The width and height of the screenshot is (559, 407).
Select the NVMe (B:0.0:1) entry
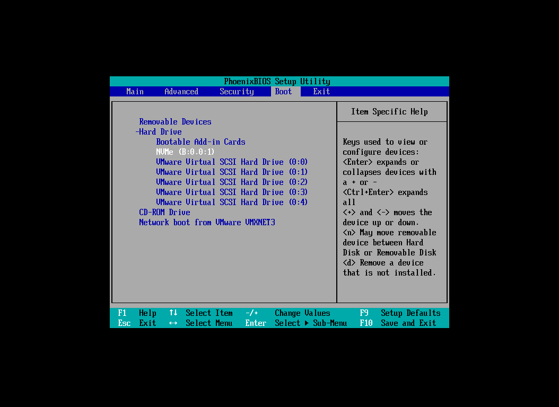point(185,152)
